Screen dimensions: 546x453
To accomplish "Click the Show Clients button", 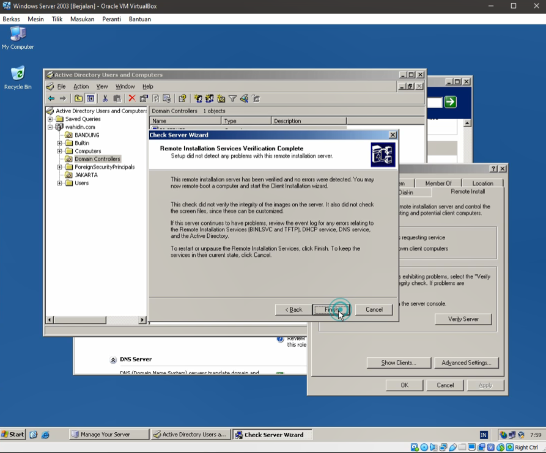I will (399, 363).
